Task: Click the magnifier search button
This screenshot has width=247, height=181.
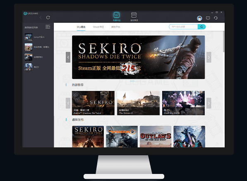Action: pyautogui.click(x=201, y=27)
